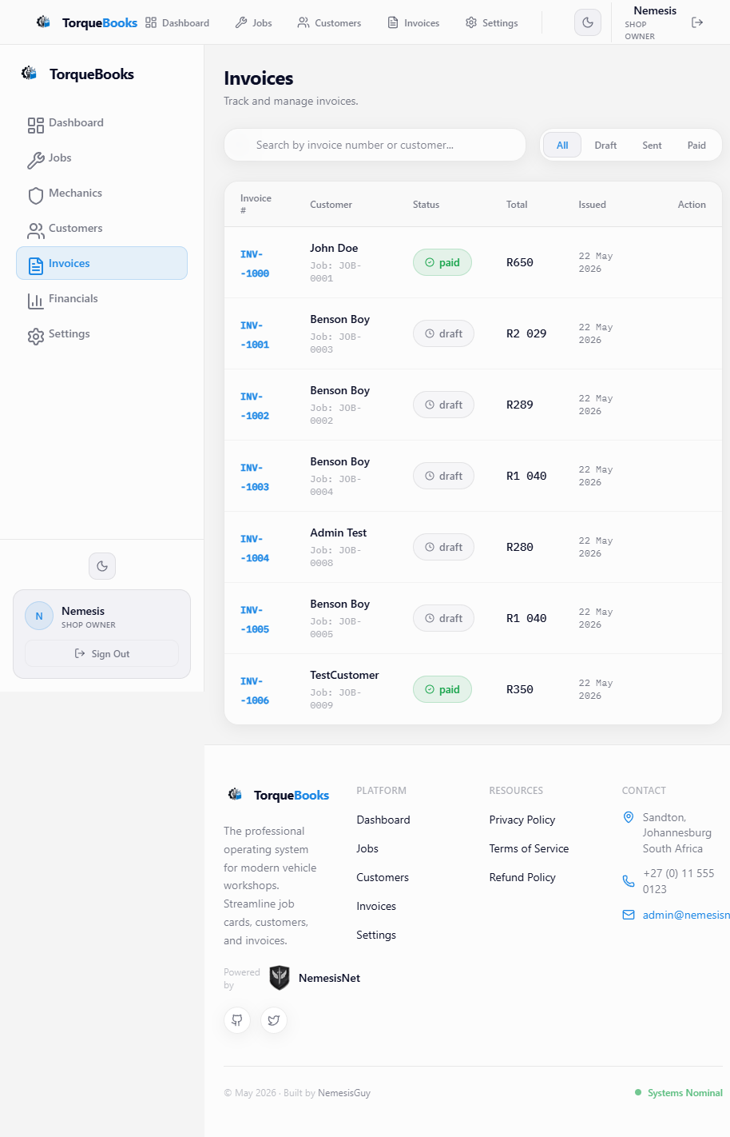Viewport: 730px width, 1137px height.
Task: Open invoice INV--1002
Action: [255, 406]
